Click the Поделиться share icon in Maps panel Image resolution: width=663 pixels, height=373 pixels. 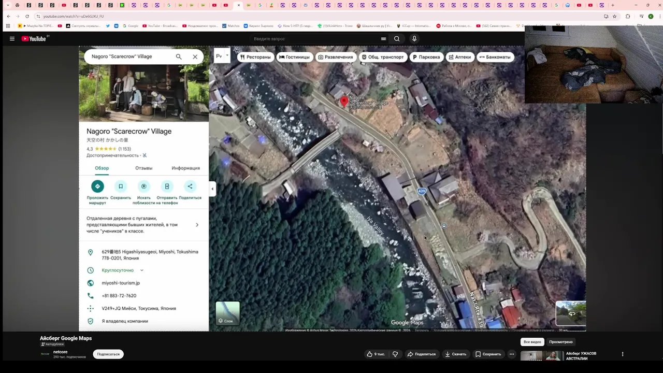tap(190, 187)
